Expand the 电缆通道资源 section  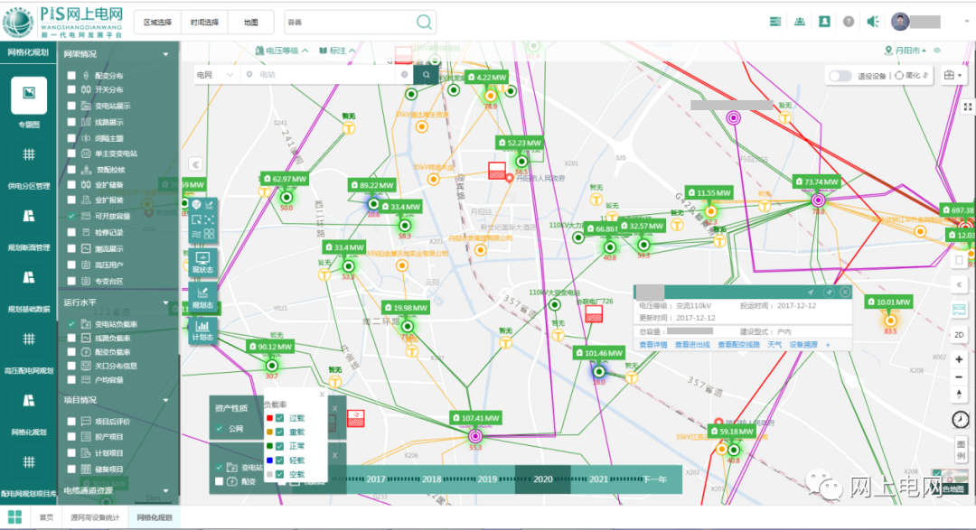click(x=165, y=491)
